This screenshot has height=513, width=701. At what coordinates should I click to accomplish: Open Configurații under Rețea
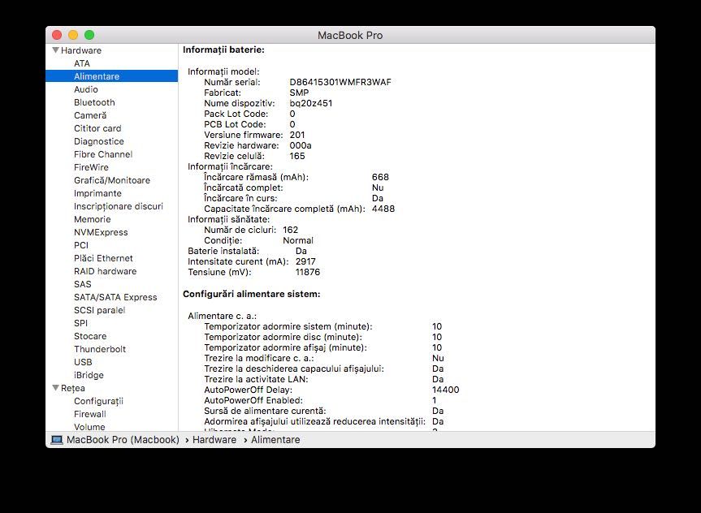click(x=99, y=401)
